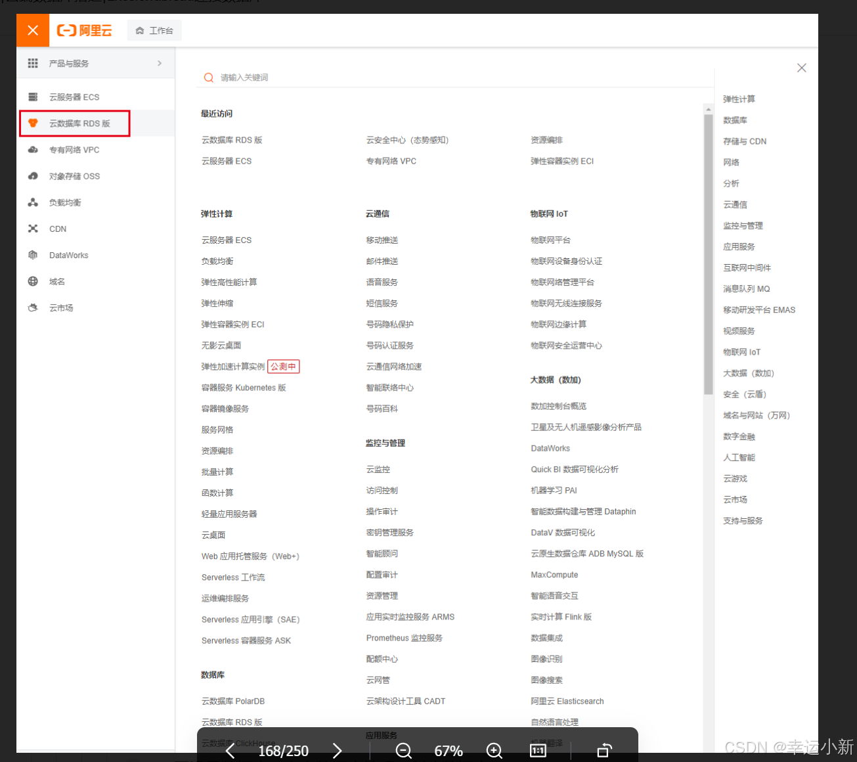Click the 专有网络 VPC sidebar icon

coord(33,150)
